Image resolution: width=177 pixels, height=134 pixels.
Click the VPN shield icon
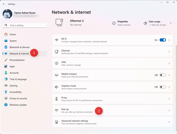tap(57, 63)
